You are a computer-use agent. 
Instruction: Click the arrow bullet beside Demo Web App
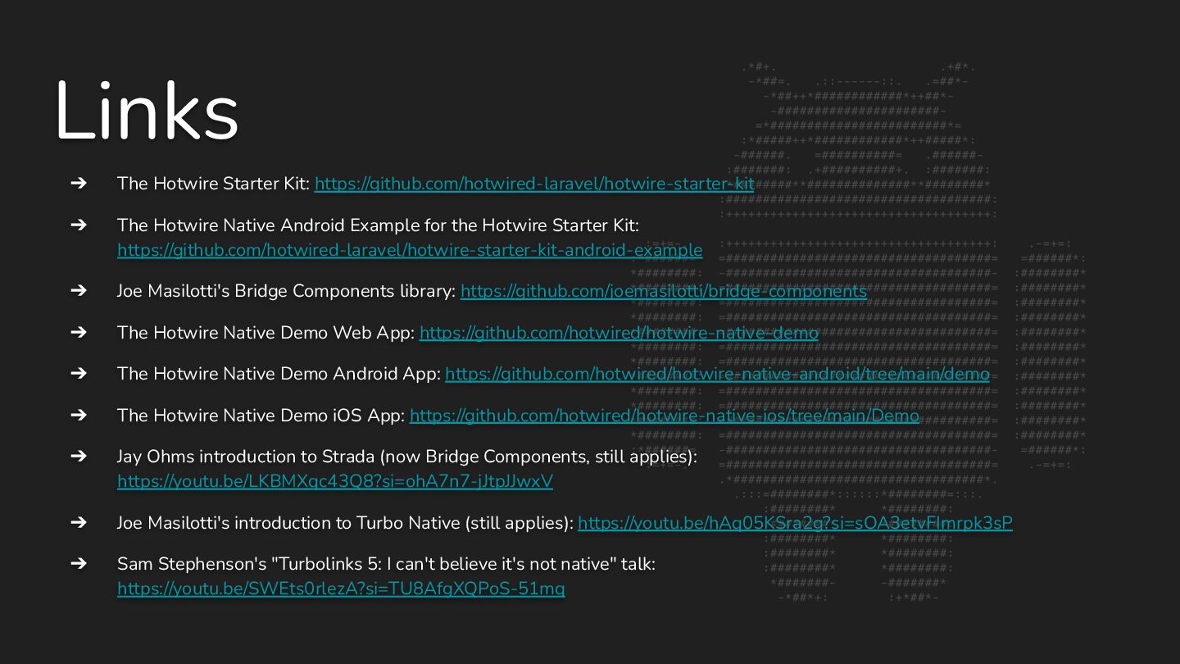tap(79, 332)
